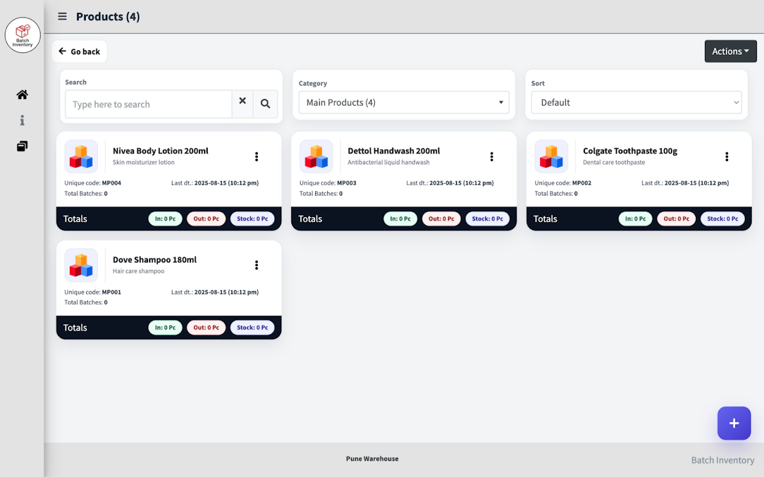Click the Nivea Body Lotion product image
This screenshot has width=764, height=477.
tap(81, 156)
